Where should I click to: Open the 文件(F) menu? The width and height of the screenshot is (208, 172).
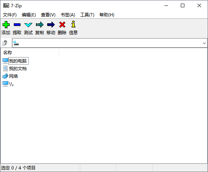pos(10,15)
